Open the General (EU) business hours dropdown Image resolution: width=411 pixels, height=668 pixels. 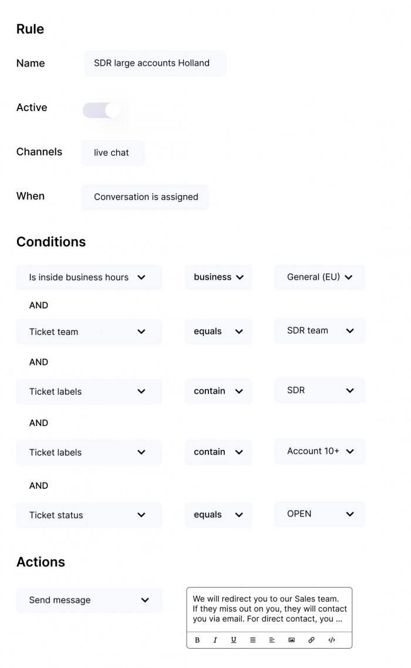[x=319, y=277]
